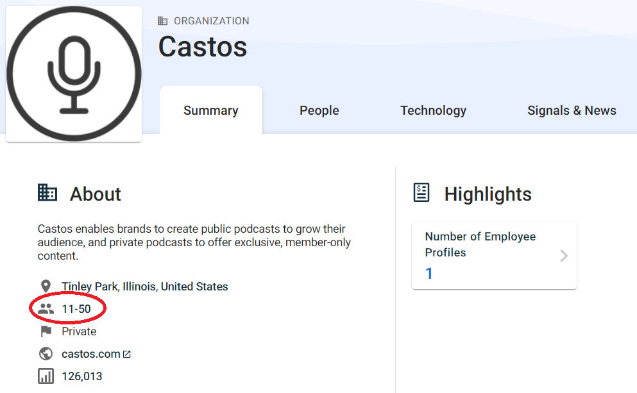This screenshot has width=637, height=393.
Task: Click the Tinley Park, Illinois location text
Action: (144, 287)
